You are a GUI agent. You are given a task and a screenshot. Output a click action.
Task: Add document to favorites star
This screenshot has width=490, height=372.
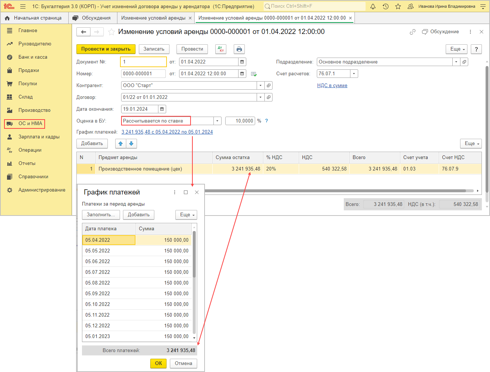click(x=111, y=32)
